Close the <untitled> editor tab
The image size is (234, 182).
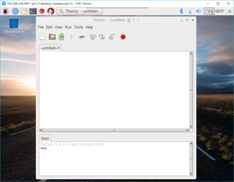tap(58, 48)
